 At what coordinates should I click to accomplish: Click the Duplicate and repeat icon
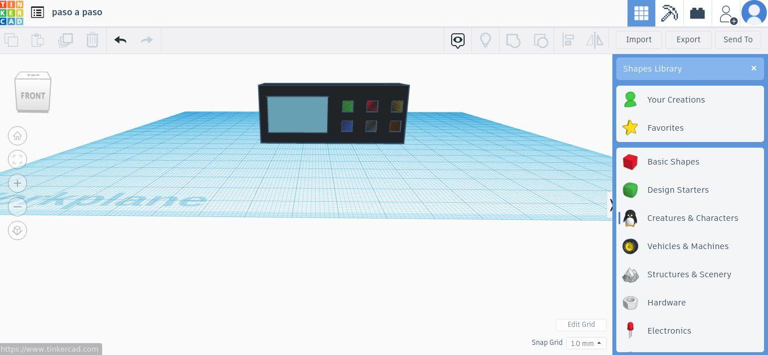pyautogui.click(x=65, y=40)
